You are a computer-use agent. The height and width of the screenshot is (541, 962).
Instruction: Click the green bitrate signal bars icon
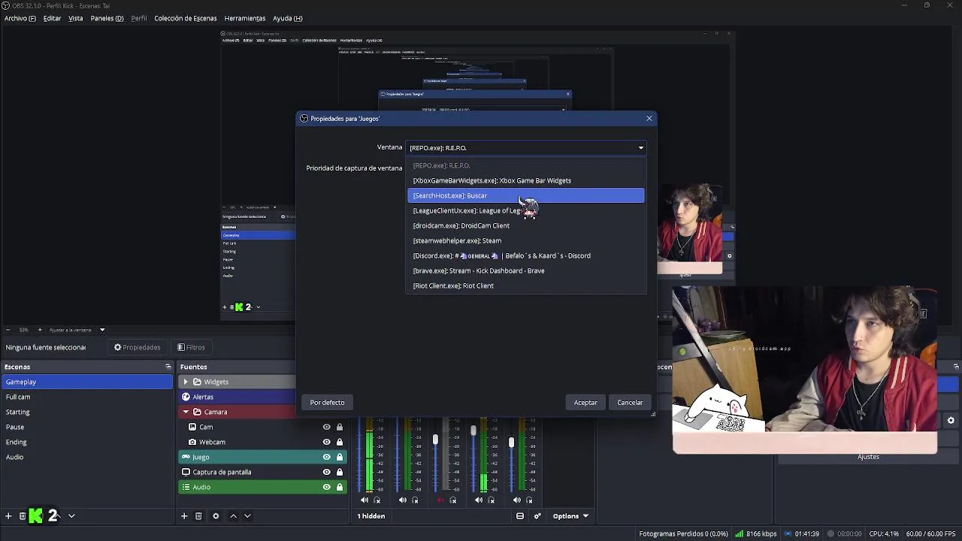[x=740, y=534]
